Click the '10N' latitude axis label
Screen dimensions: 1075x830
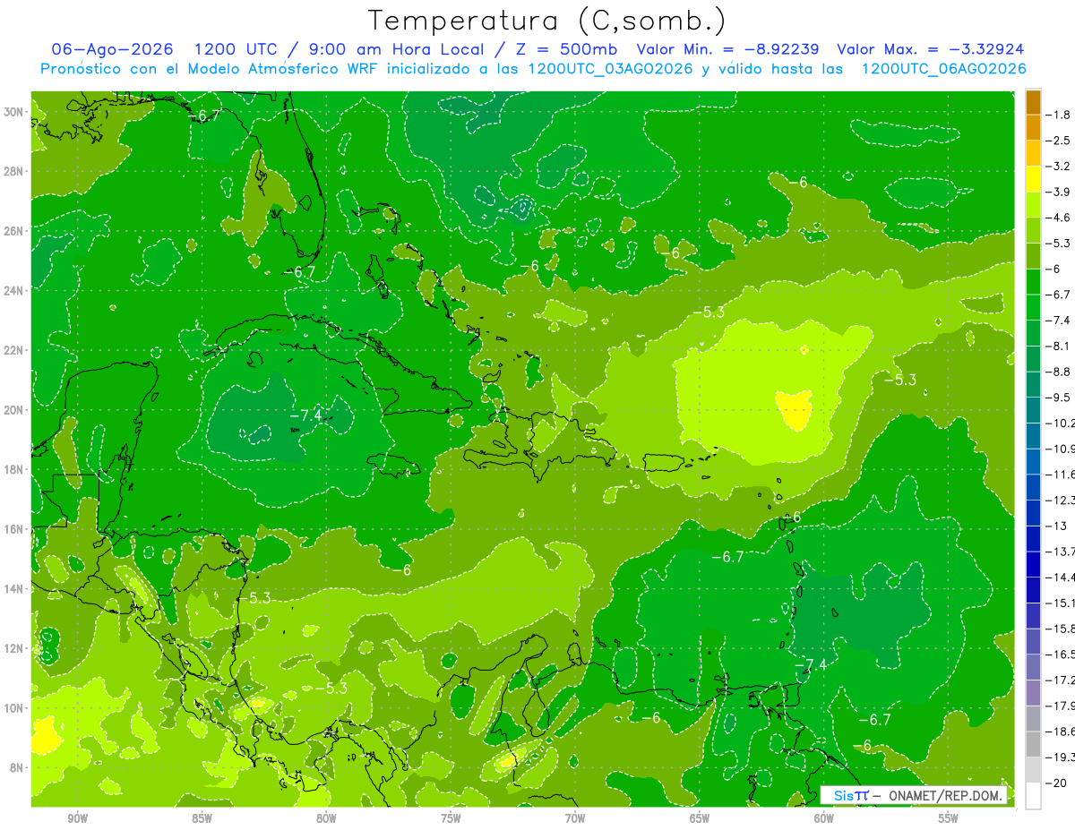point(15,708)
